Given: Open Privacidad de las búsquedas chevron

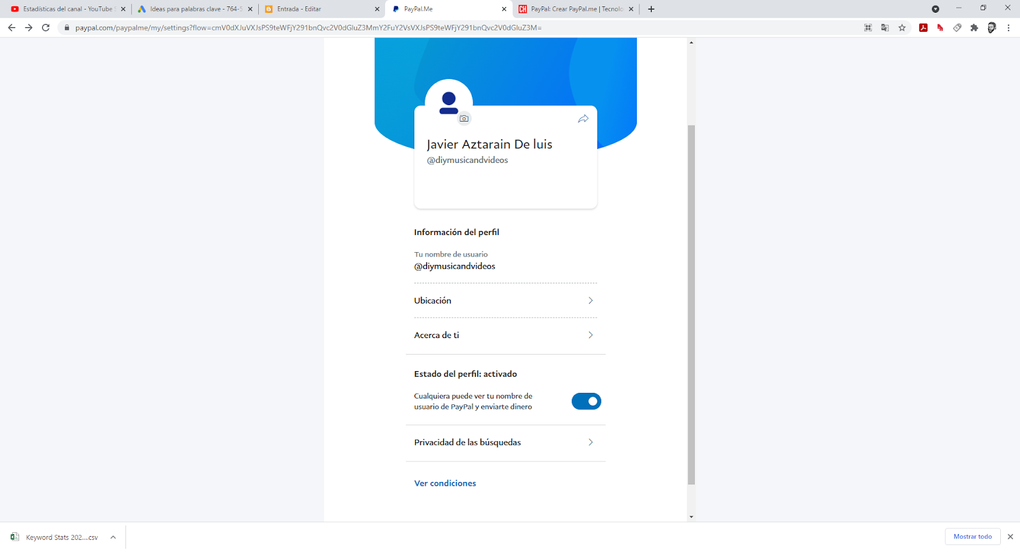Looking at the screenshot, I should (x=590, y=442).
